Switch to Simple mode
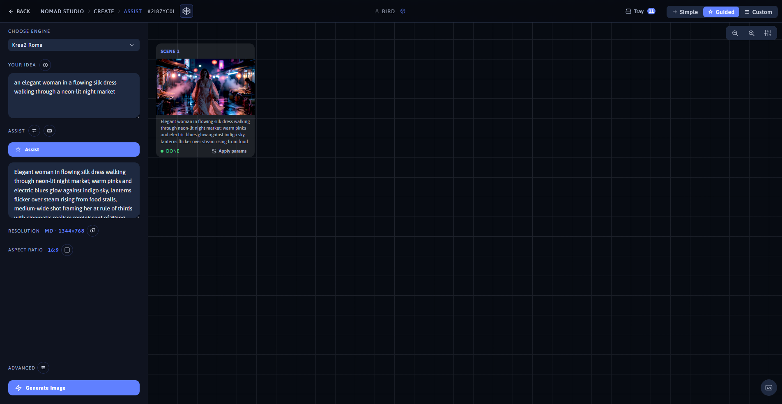 [685, 12]
